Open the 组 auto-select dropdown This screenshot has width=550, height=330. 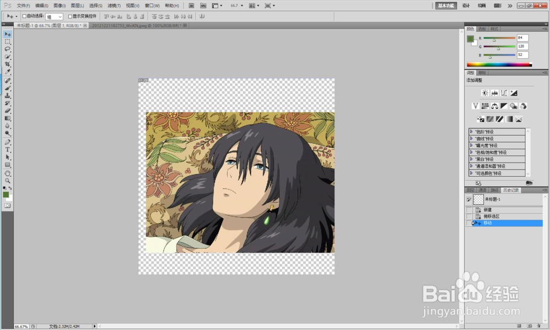tap(54, 16)
